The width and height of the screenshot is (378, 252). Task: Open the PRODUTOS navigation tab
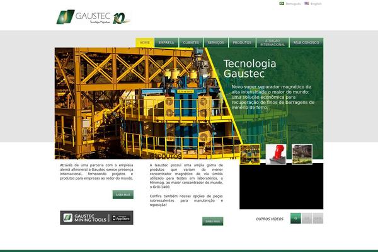(242, 43)
